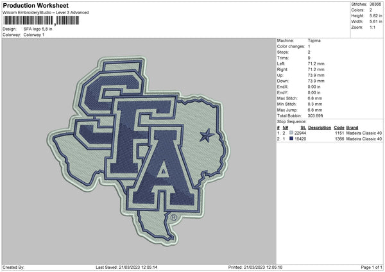Click the 'St.' column header
Image resolution: width=385 pixels, height=272 pixels.
coord(304,128)
